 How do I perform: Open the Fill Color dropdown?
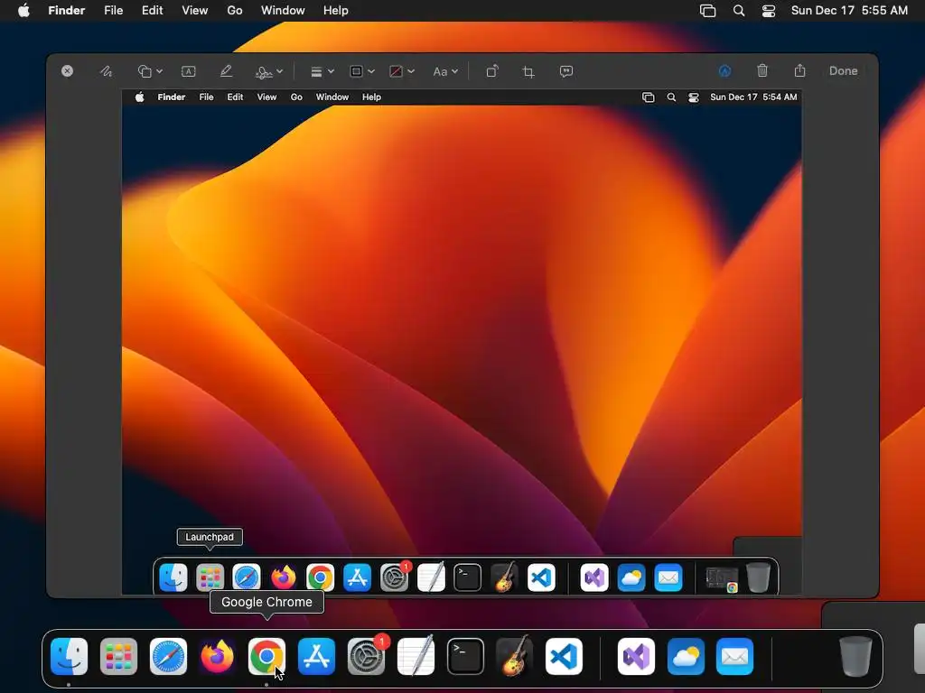(x=402, y=71)
